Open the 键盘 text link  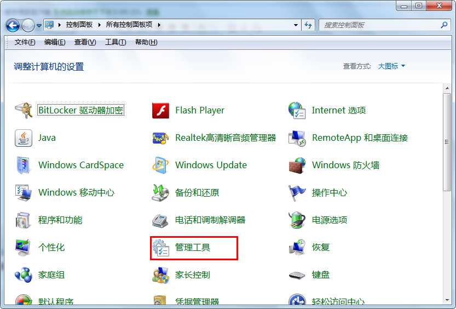pos(321,275)
